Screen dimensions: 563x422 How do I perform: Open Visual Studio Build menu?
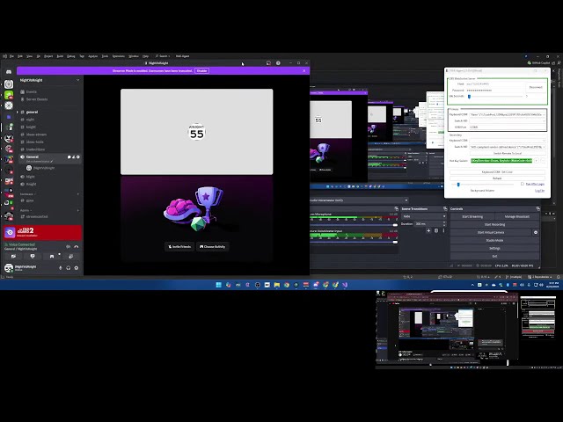point(60,56)
